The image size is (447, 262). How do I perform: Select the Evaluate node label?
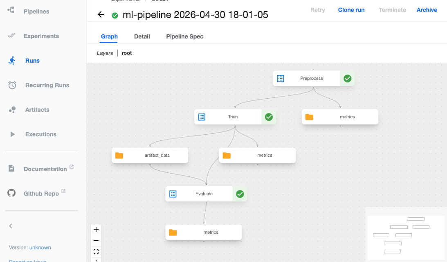coord(204,194)
